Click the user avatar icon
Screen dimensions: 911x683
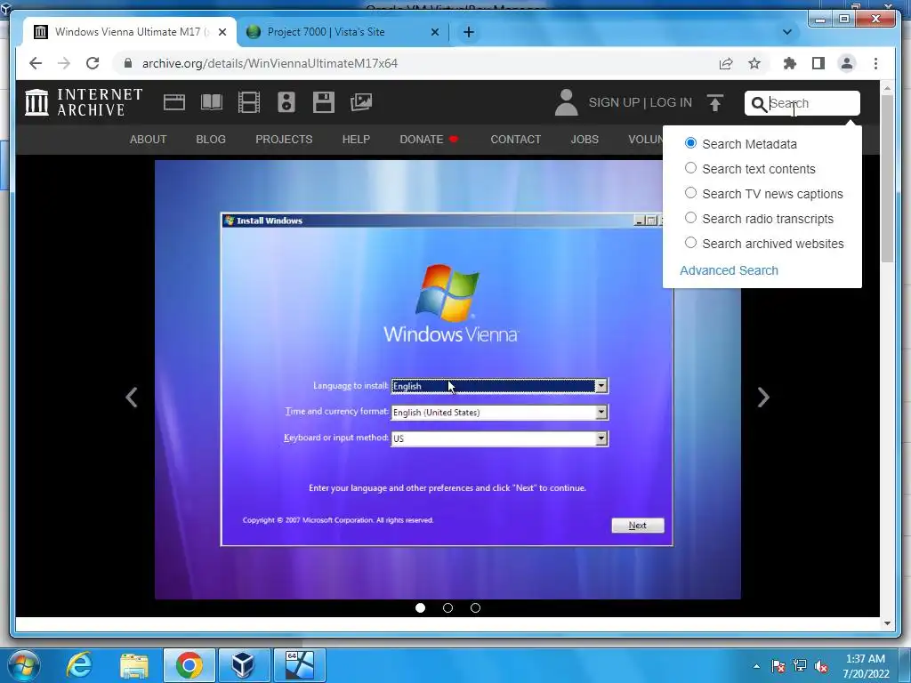pos(566,102)
